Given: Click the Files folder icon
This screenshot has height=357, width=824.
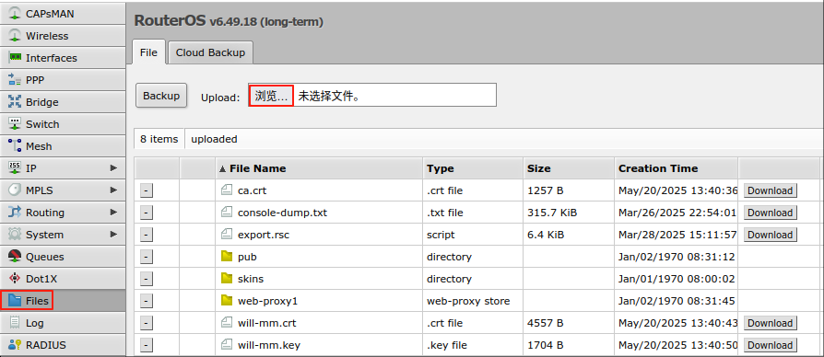Looking at the screenshot, I should pos(16,300).
